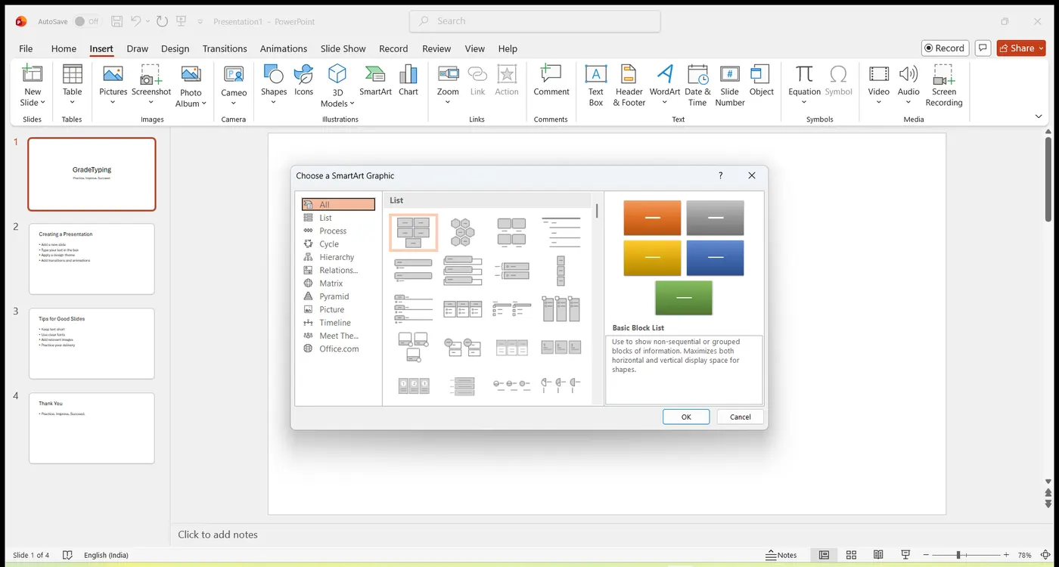
Task: Insert Slide Number
Action: pos(730,85)
